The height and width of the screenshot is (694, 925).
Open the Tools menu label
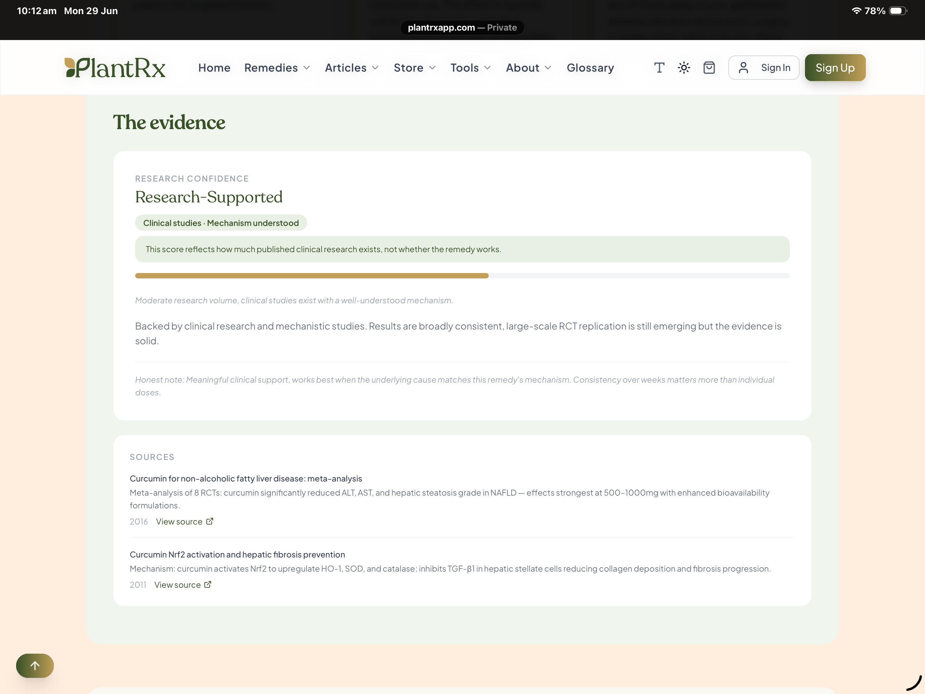[465, 68]
